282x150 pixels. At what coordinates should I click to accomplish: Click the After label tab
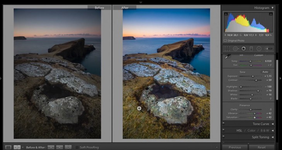pos(125,8)
